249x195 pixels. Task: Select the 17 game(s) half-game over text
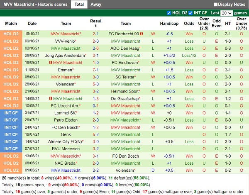pyautogui.click(x=167, y=192)
